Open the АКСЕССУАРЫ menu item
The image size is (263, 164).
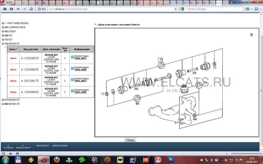(60, 146)
